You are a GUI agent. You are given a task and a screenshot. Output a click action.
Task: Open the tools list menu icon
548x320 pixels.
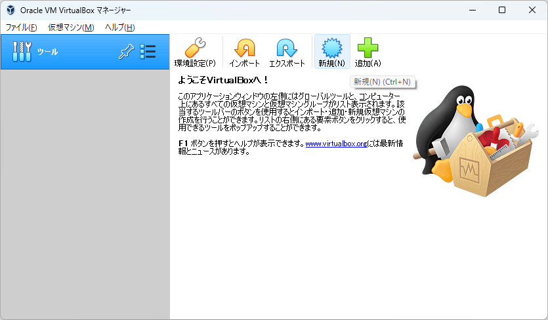point(148,52)
